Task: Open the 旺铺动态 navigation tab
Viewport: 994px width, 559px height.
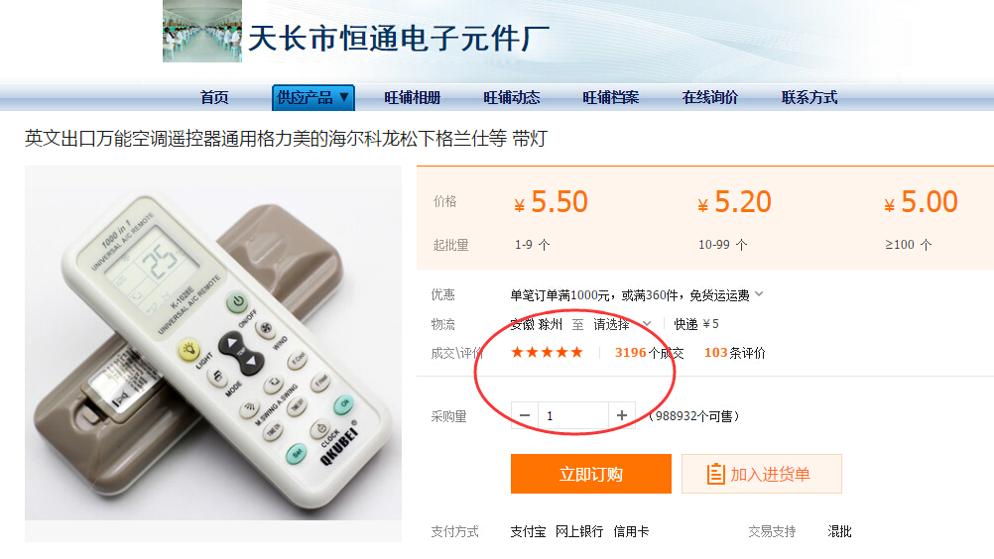Action: [x=512, y=97]
